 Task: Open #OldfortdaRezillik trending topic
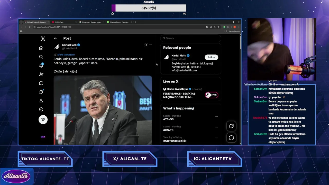click(175, 141)
